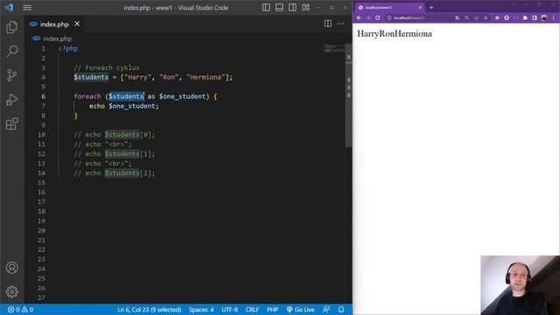This screenshot has width=560, height=315.
Task: Start the Go Live server
Action: pos(300,310)
